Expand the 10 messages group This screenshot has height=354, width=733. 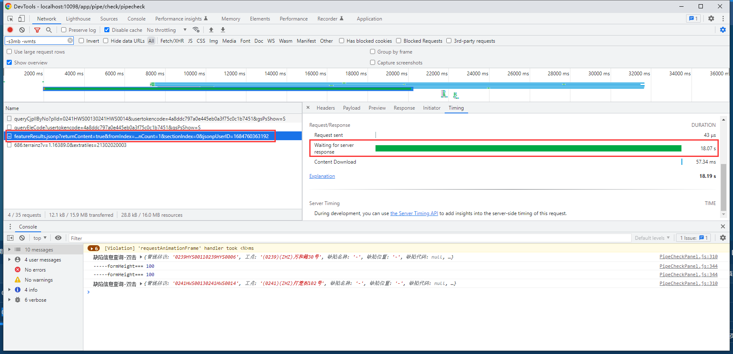click(x=9, y=249)
